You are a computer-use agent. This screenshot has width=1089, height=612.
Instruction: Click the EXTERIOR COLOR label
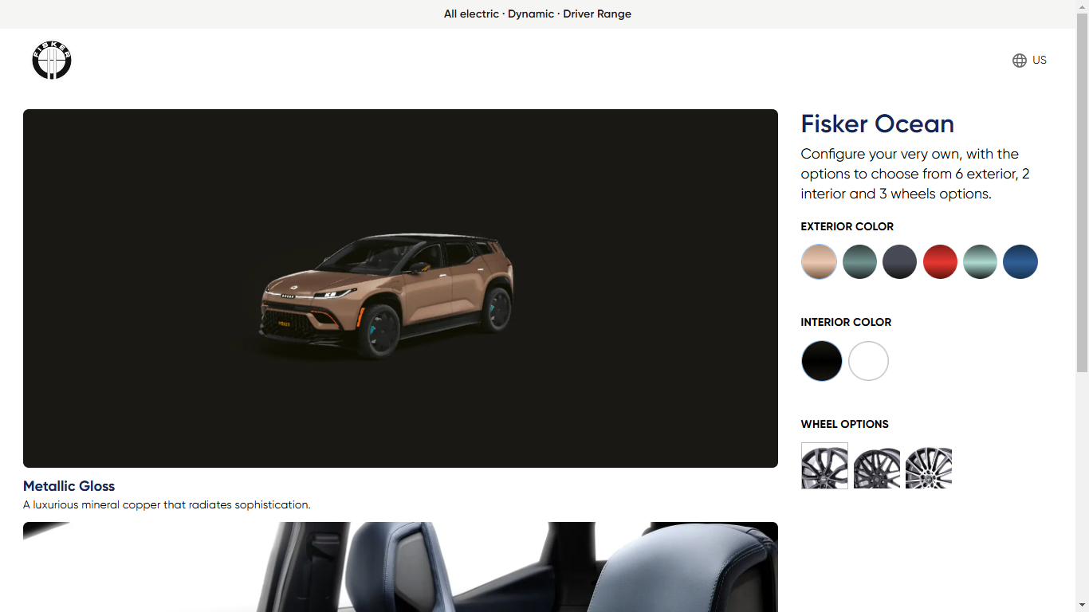point(847,226)
